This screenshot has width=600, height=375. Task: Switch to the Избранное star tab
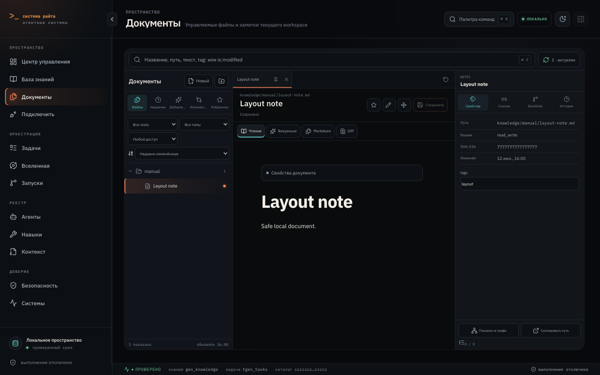click(220, 103)
